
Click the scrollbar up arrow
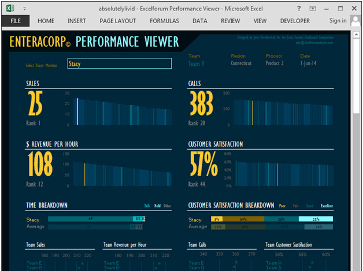click(x=356, y=35)
